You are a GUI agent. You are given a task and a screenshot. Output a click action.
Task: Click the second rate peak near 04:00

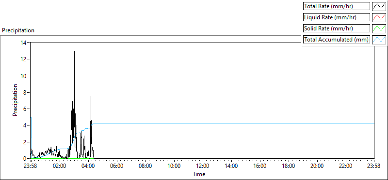pyautogui.click(x=91, y=97)
